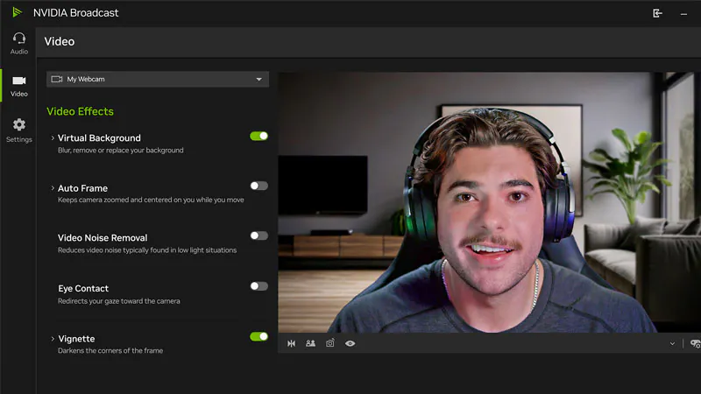Select the Auto Frame label
The image size is (701, 394).
(x=82, y=188)
